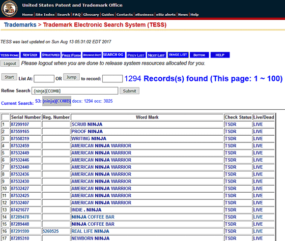The image size is (285, 241).
Task: Check TSDR status for row 7
Action: coord(231,167)
